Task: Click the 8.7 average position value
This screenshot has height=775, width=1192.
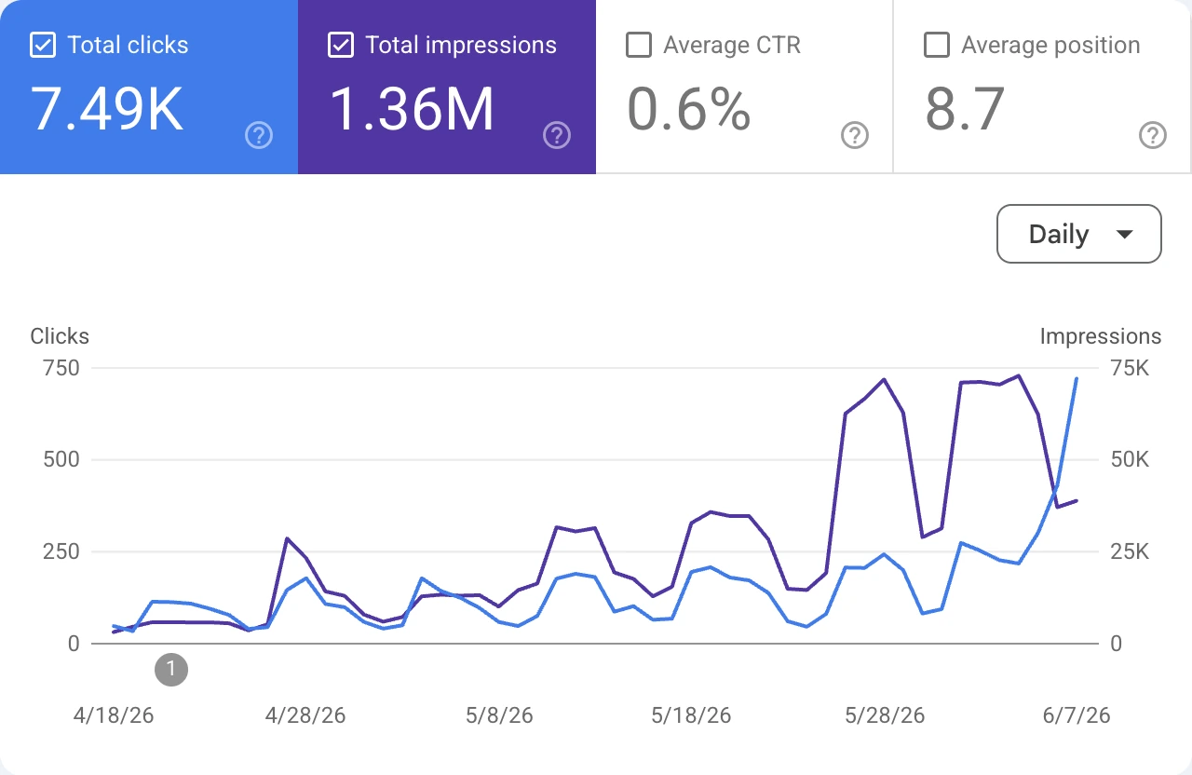Action: tap(965, 108)
